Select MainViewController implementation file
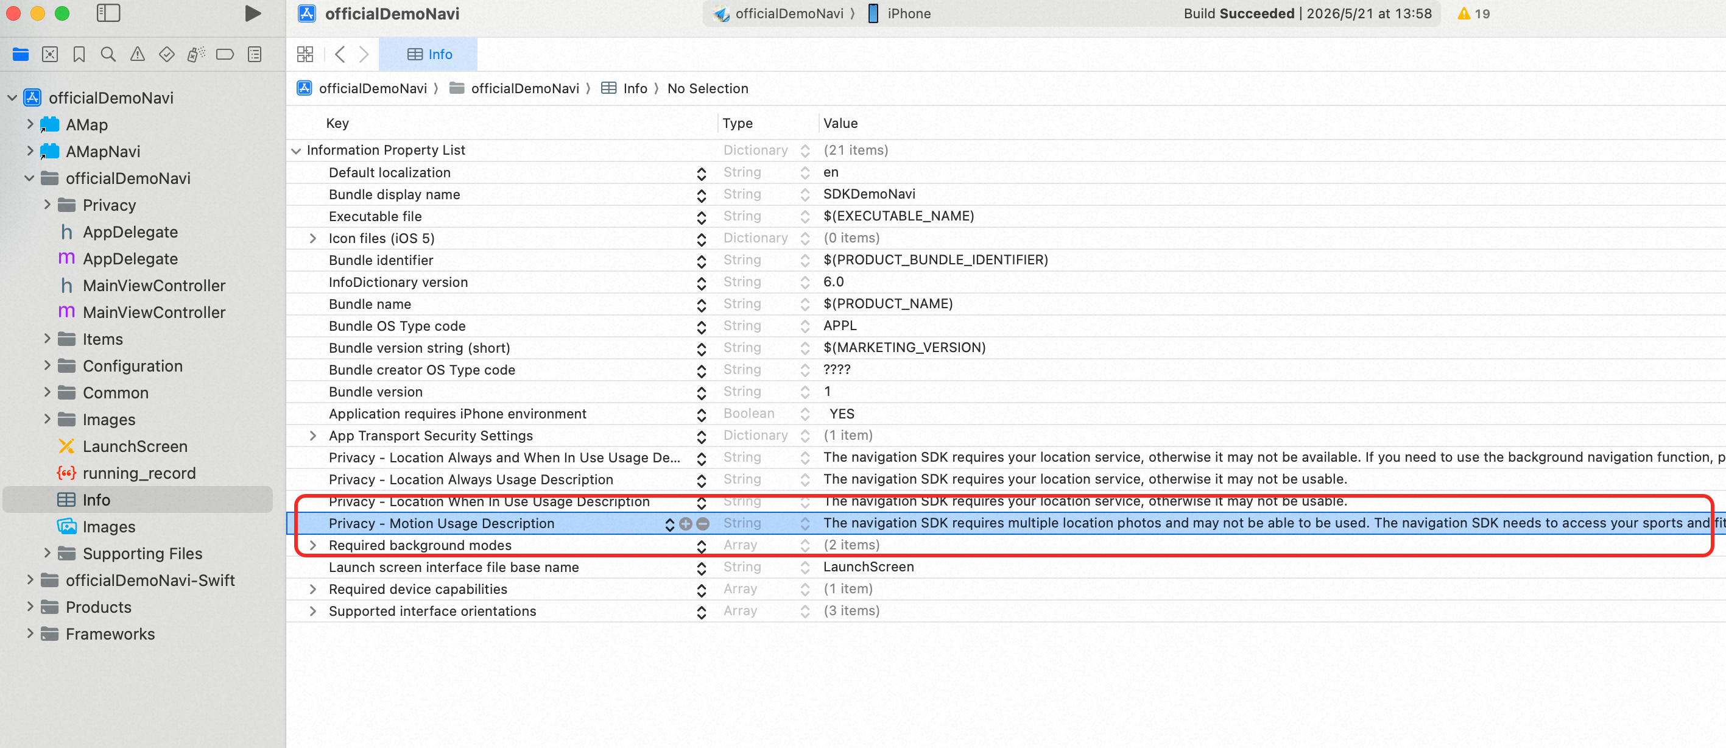 (143, 312)
